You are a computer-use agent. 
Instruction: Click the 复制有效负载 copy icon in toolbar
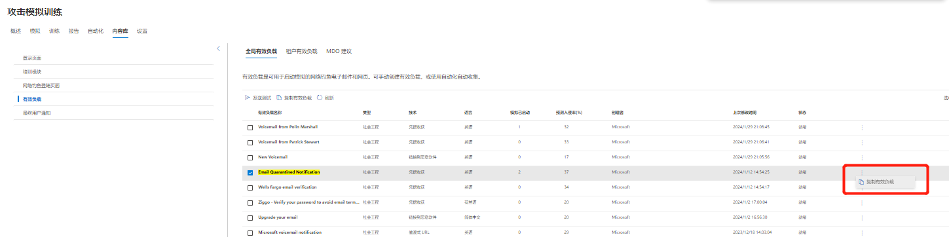[279, 98]
